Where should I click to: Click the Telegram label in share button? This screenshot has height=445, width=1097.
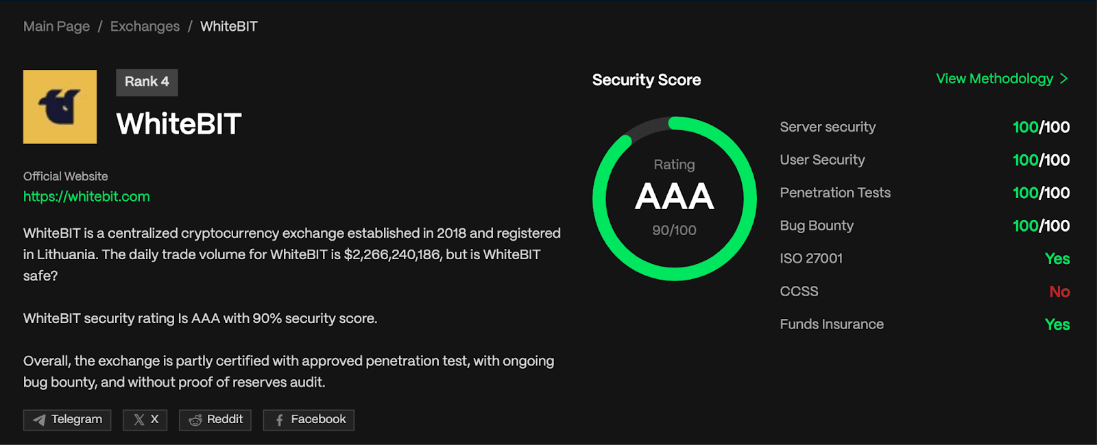77,419
